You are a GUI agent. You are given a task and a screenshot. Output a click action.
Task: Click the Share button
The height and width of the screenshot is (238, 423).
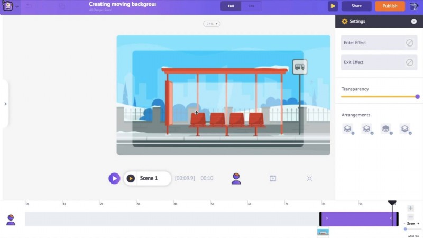[x=356, y=6]
